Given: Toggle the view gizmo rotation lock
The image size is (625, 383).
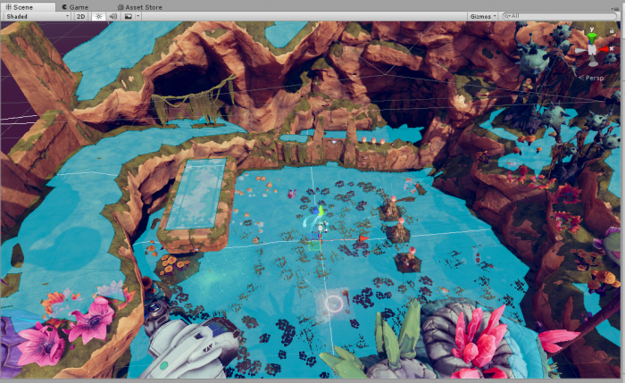Looking at the screenshot, I should (612, 30).
